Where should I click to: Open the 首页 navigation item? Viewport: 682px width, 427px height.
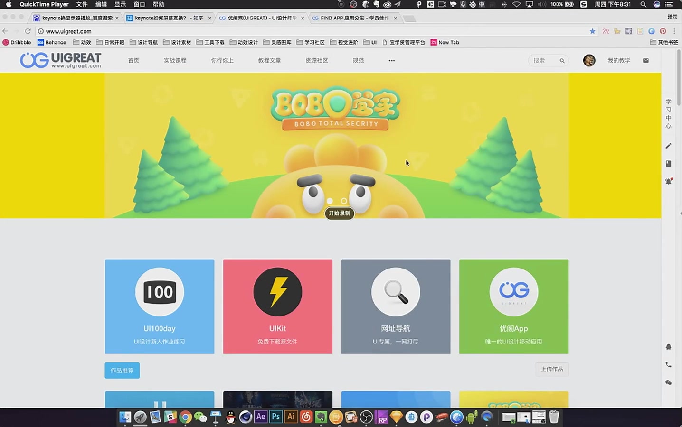[x=133, y=61]
